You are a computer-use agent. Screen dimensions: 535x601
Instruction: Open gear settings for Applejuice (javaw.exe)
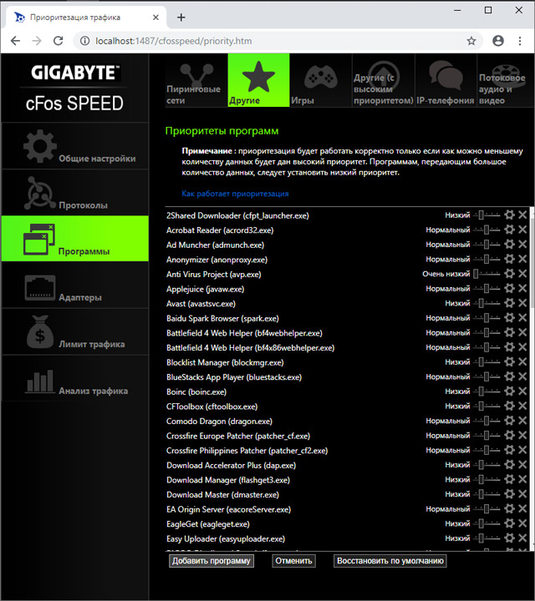point(509,288)
